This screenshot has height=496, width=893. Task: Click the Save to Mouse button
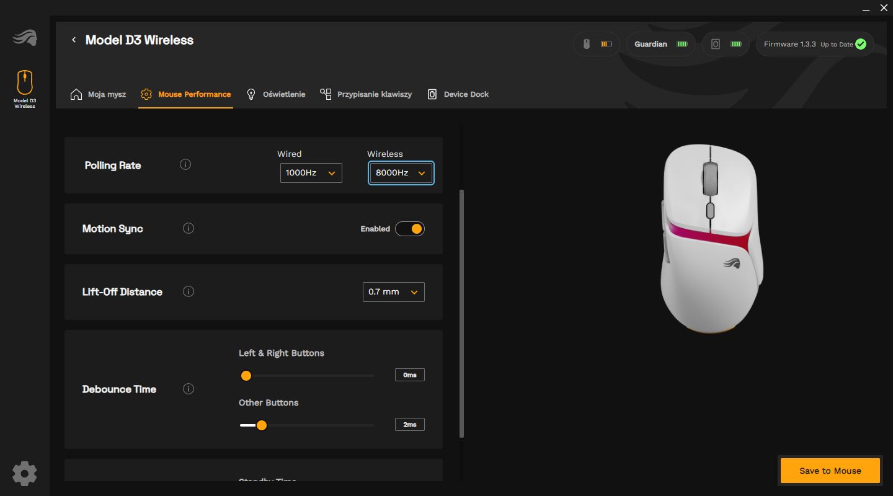tap(830, 471)
